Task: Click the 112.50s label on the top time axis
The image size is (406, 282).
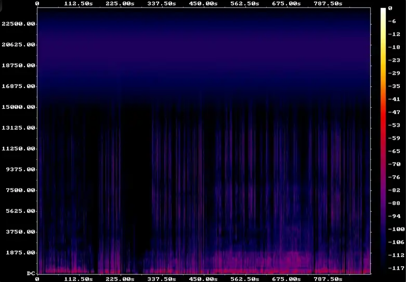Action: point(78,3)
